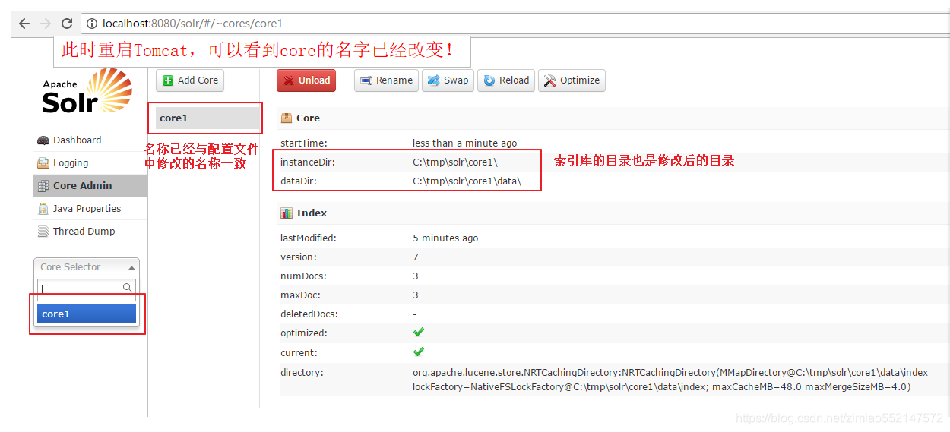Click the instanceDir path value
950x432 pixels.
click(455, 162)
